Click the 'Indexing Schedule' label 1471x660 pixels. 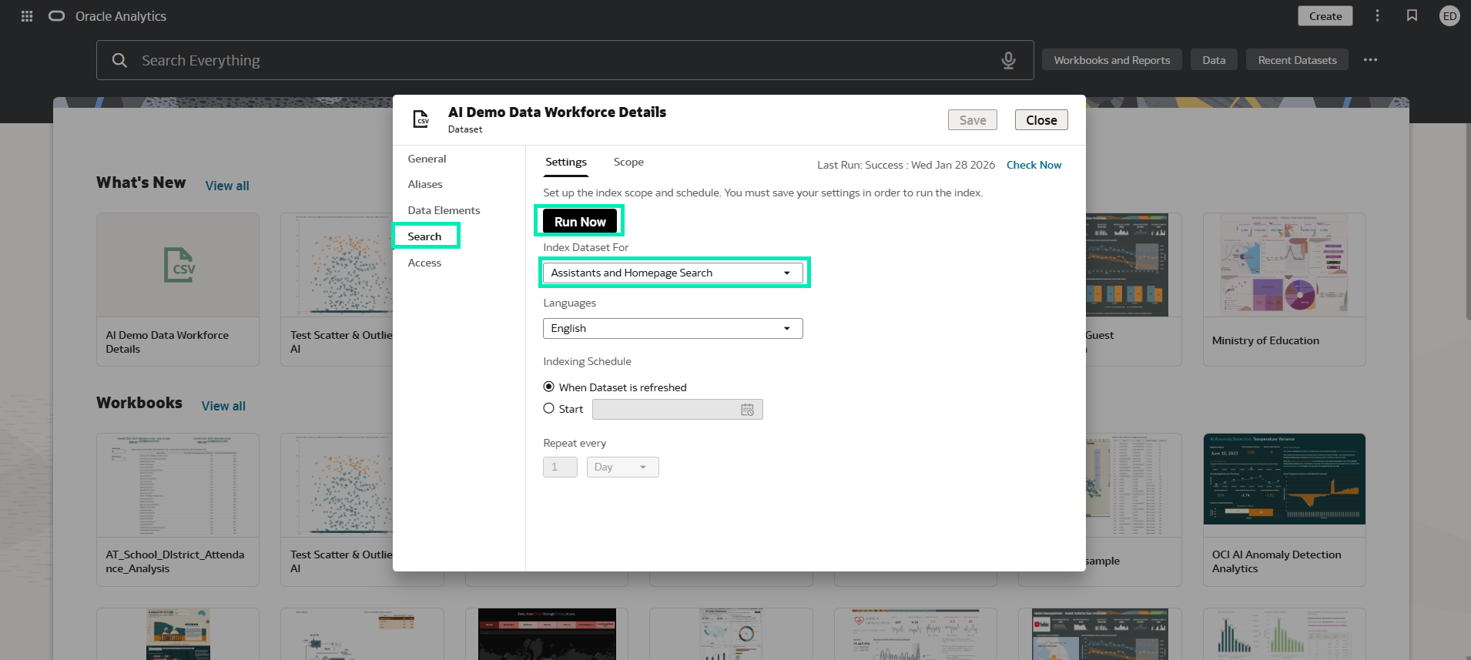click(587, 361)
